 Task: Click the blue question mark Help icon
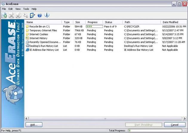click(40, 15)
